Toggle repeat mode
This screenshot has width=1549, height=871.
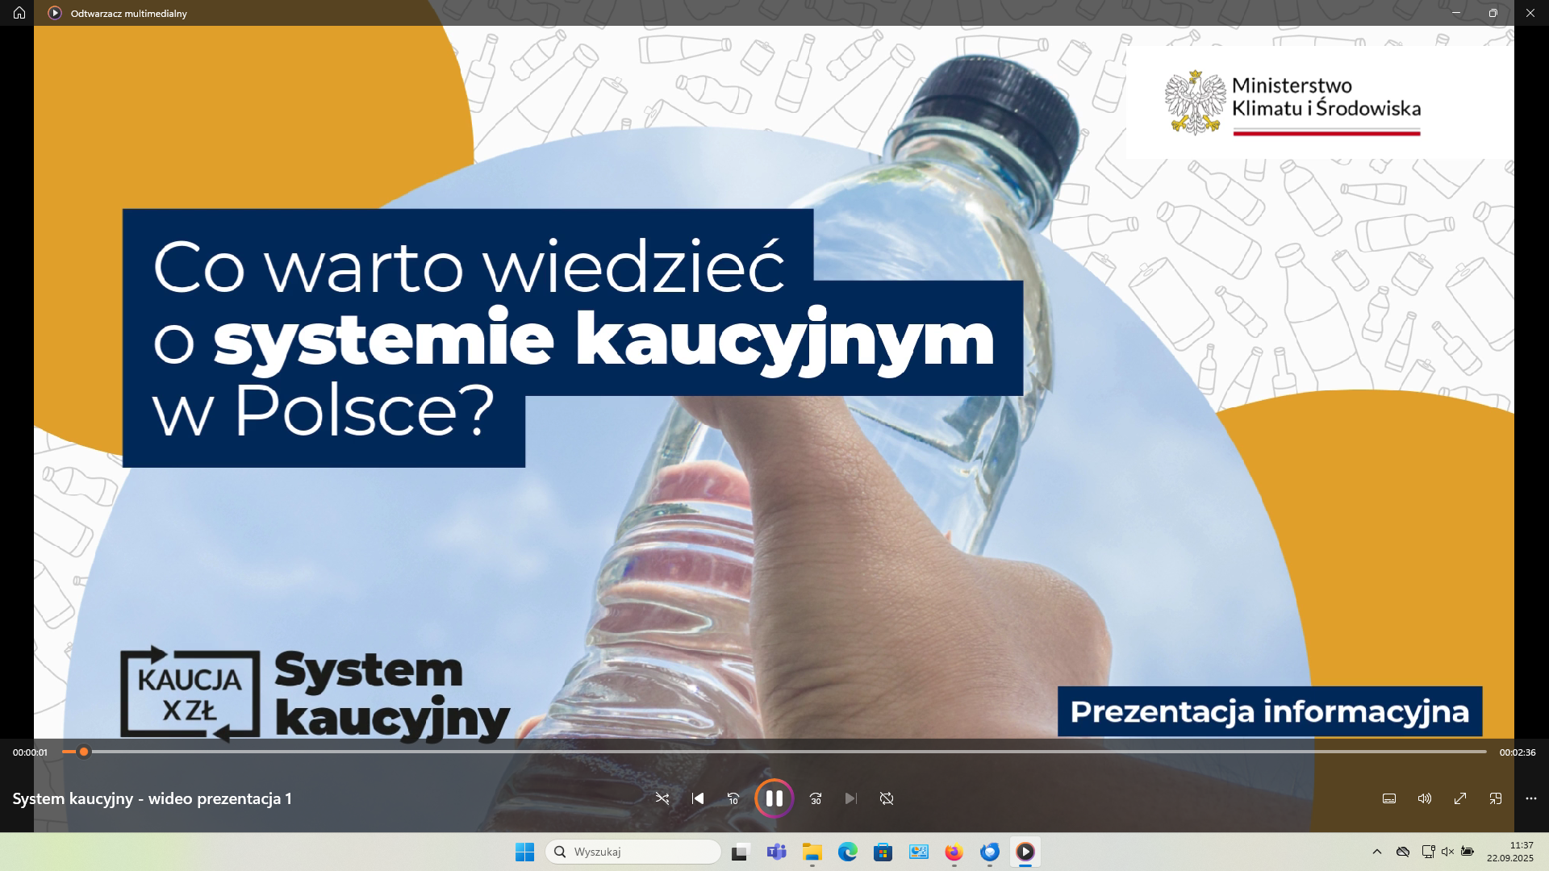pyautogui.click(x=887, y=798)
